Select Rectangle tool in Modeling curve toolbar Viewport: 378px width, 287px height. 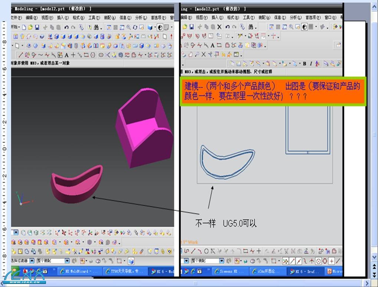click(86, 55)
